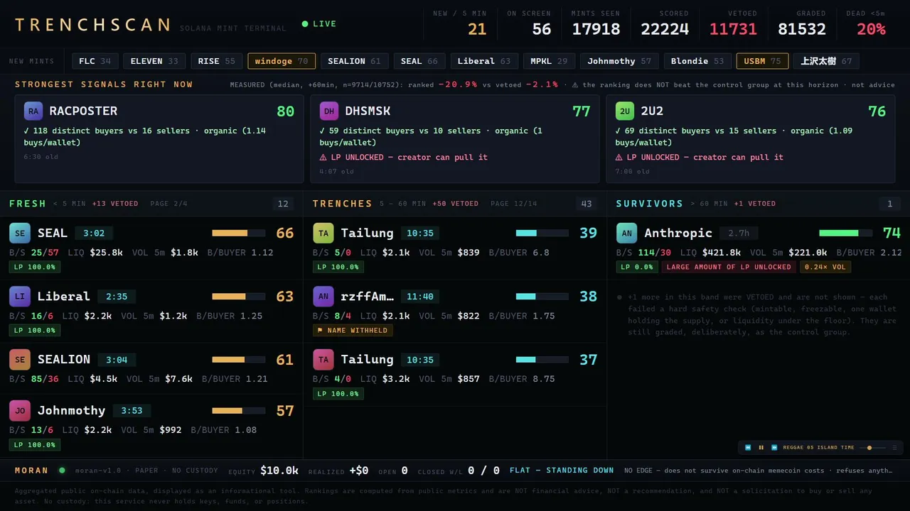This screenshot has width=910, height=511.
Task: Click the +50 VETOED label in TRENCHES
Action: pos(455,204)
